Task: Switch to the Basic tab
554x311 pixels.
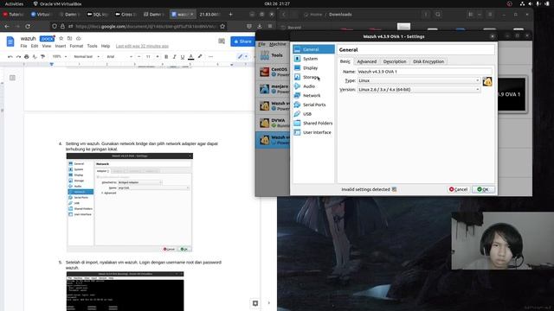Action: click(345, 61)
